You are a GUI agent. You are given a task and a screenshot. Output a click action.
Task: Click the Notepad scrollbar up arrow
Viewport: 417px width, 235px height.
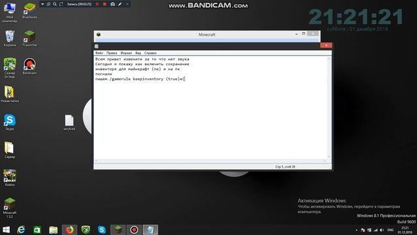point(329,58)
